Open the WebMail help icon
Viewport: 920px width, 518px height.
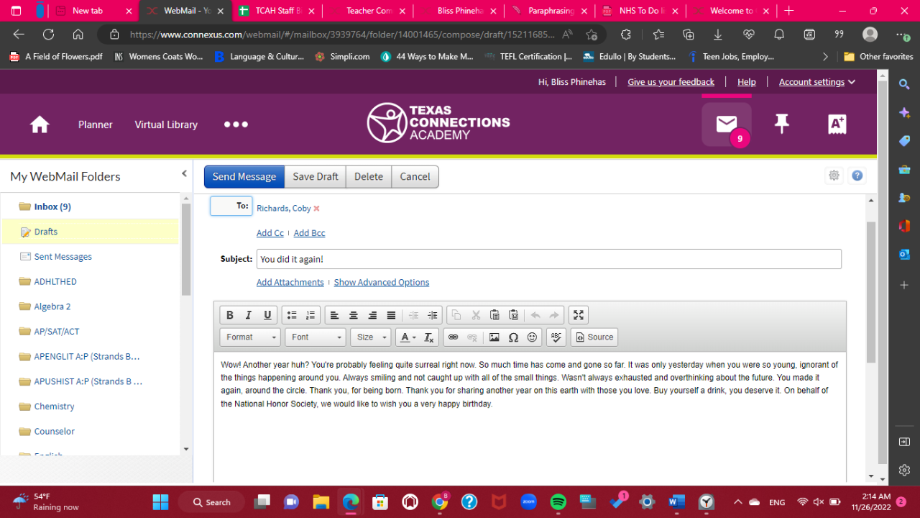point(857,176)
